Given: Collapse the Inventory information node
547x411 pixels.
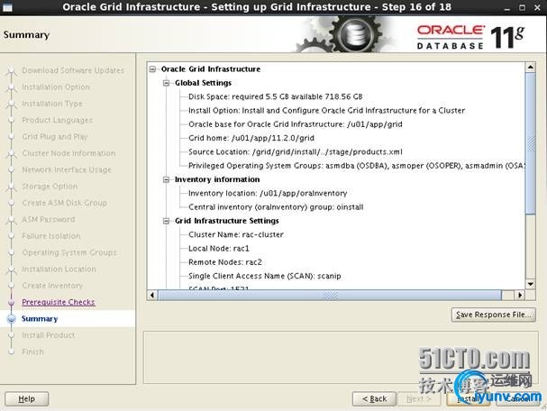Looking at the screenshot, I should 167,179.
